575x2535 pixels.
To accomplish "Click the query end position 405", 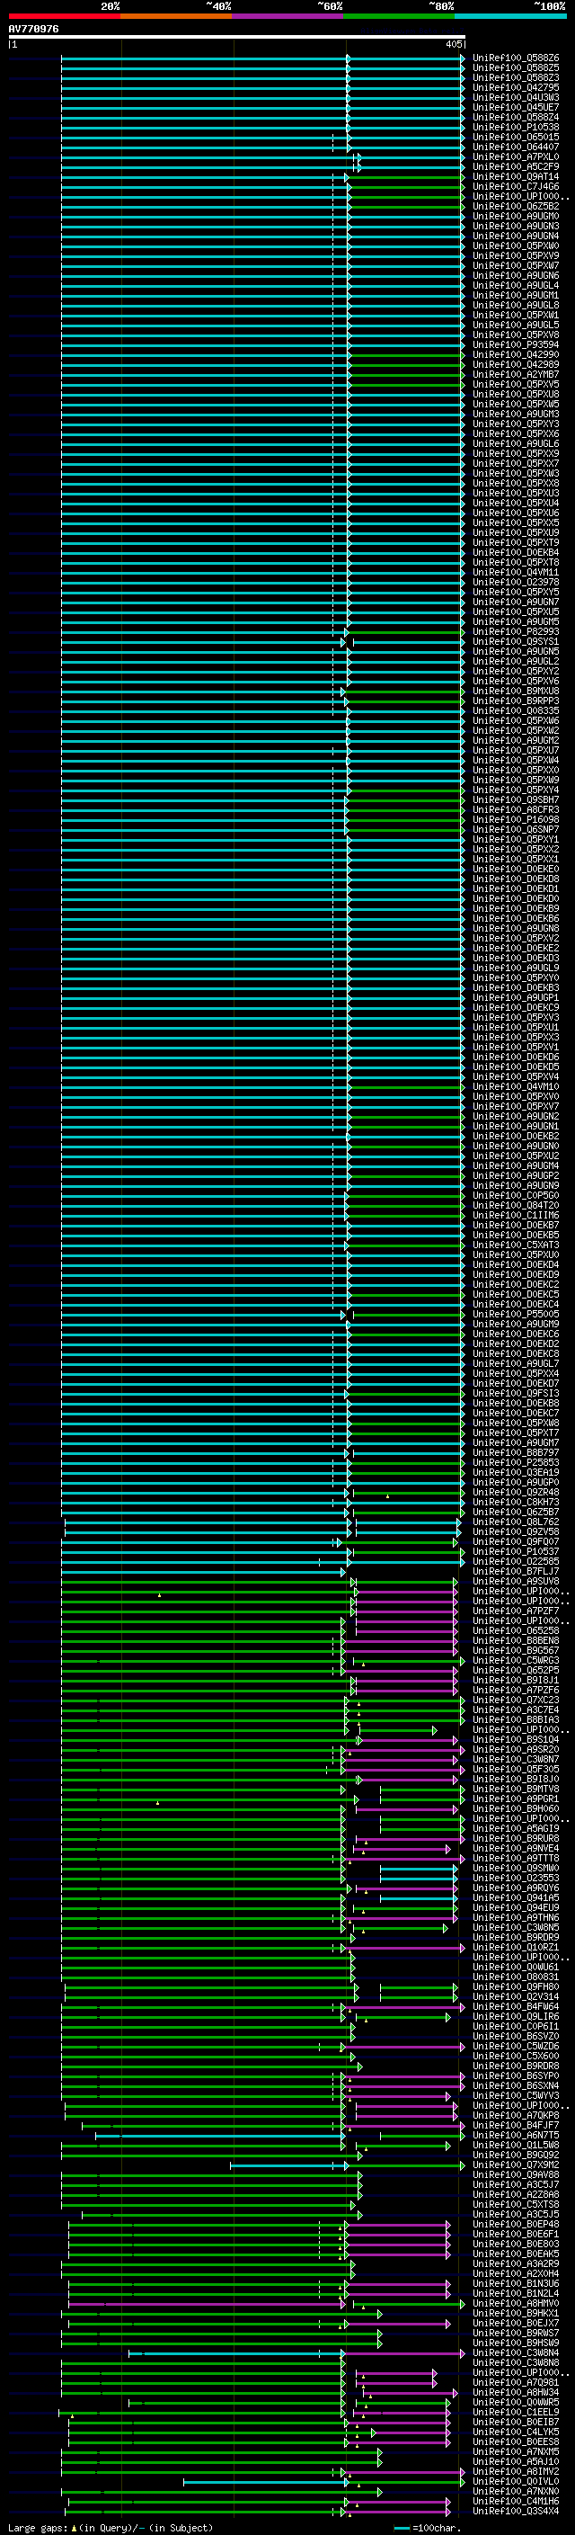I will pos(453,44).
